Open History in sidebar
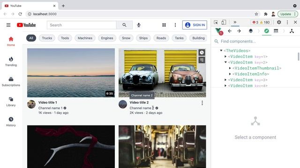 pos(11,122)
